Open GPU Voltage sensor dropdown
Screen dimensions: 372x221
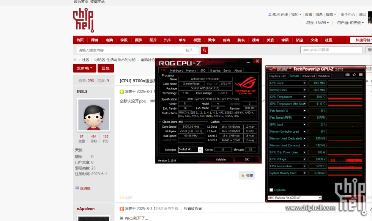pos(304,159)
